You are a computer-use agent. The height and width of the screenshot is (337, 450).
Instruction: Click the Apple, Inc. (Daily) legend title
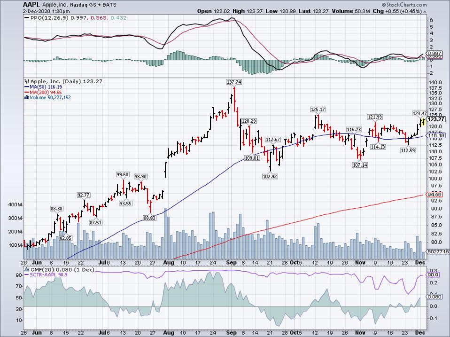[x=56, y=81]
